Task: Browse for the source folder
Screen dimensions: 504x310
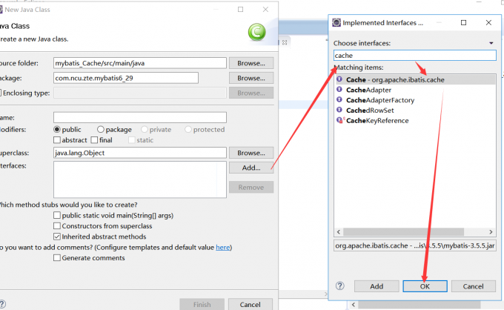Action: point(251,63)
